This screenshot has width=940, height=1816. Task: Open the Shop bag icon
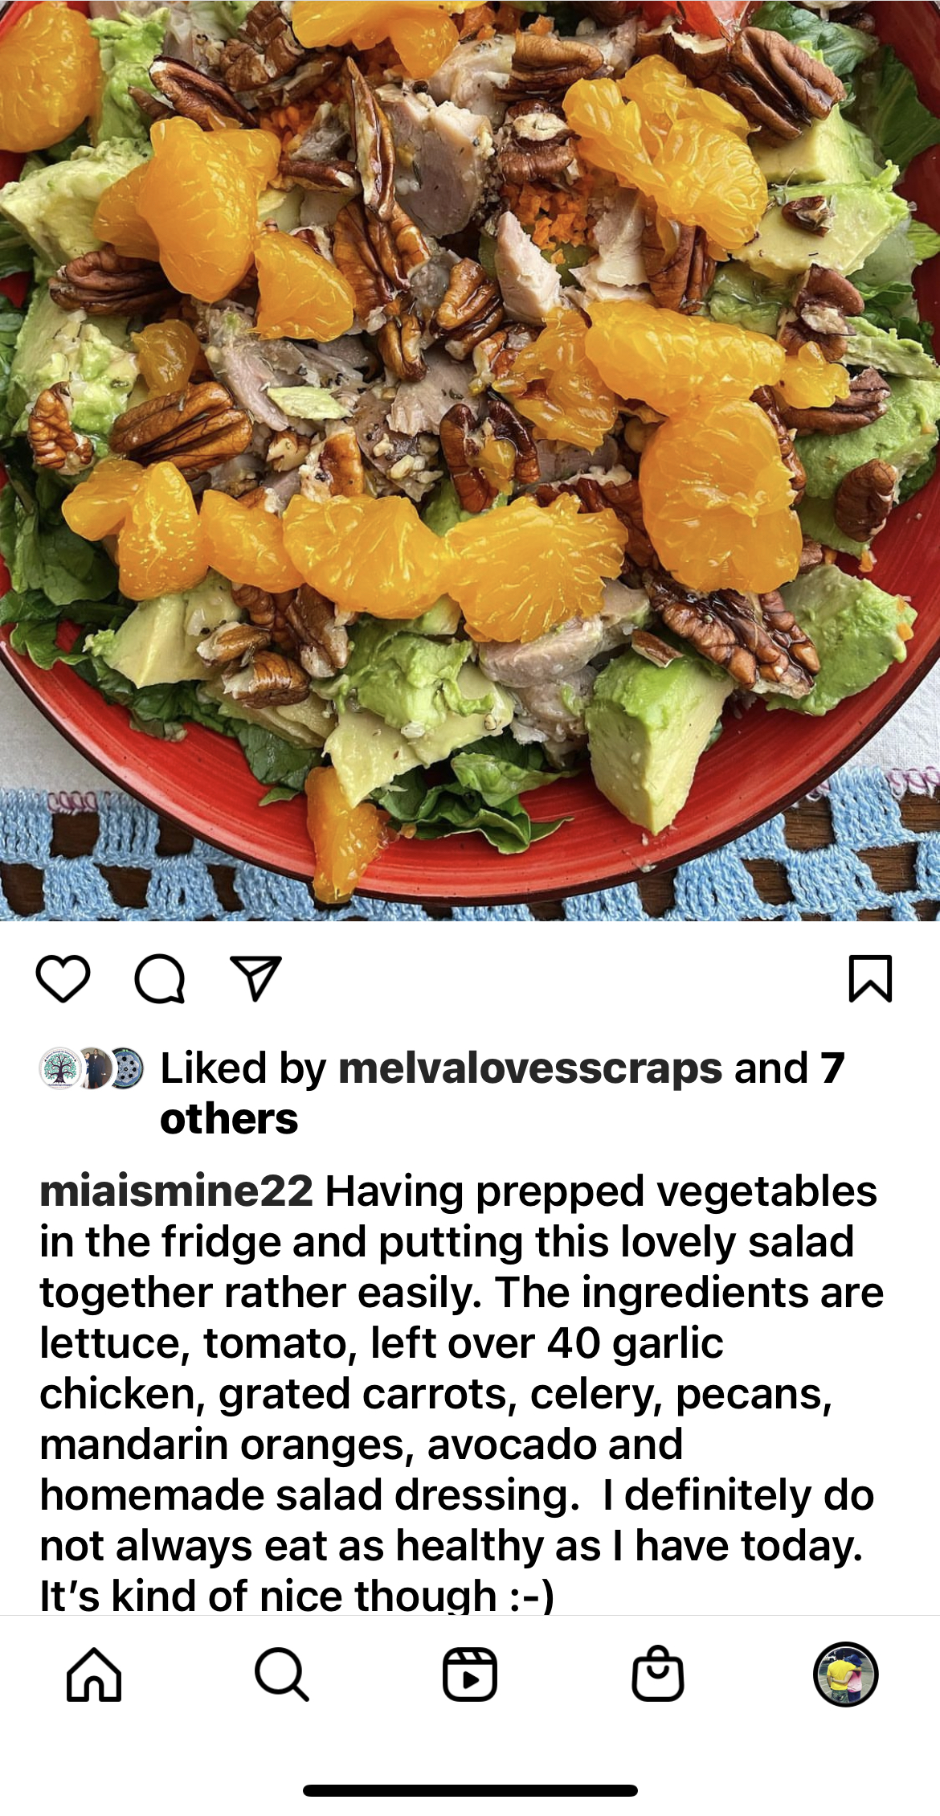click(x=658, y=1674)
